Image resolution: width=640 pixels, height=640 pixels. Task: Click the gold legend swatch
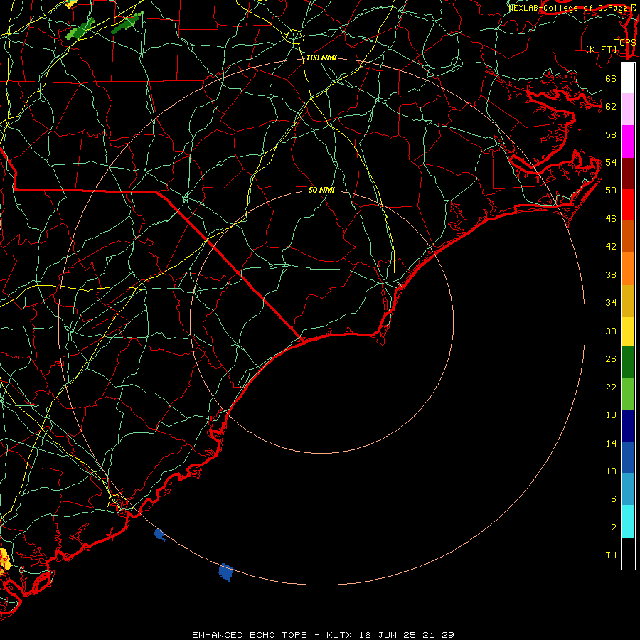point(628,302)
